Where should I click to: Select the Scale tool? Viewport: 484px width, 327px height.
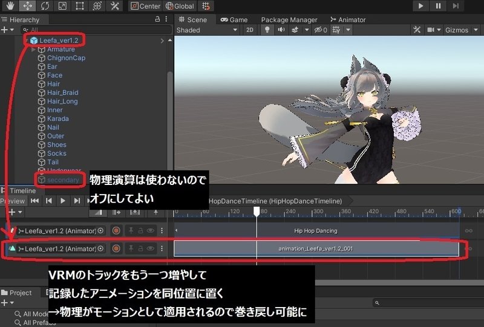pyautogui.click(x=62, y=6)
